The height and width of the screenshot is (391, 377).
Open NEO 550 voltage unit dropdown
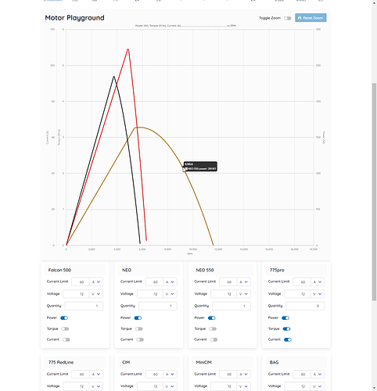(244, 294)
